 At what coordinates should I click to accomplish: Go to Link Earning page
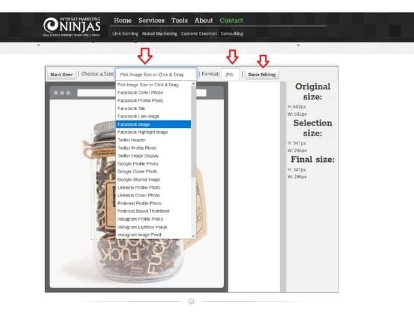pos(125,34)
